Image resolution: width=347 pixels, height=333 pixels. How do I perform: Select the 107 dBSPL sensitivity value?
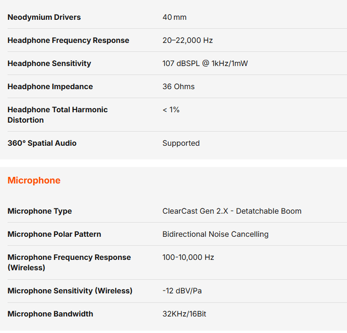click(205, 64)
